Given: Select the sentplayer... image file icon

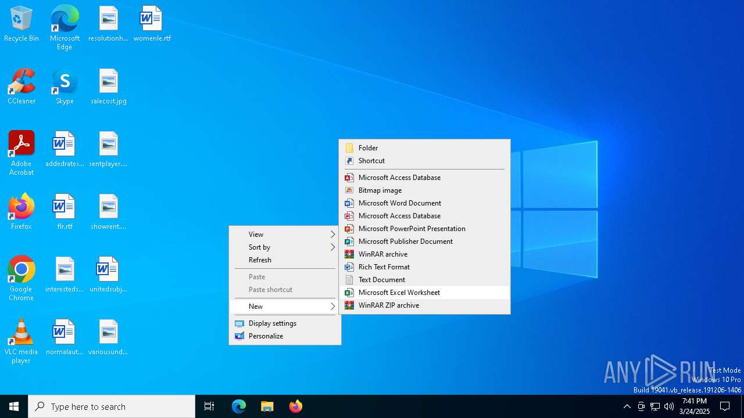Looking at the screenshot, I should point(108,150).
